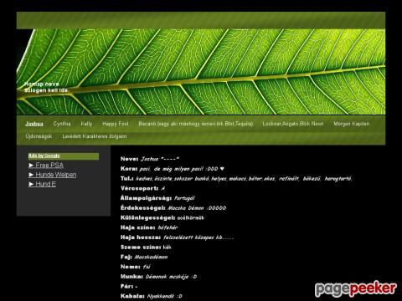402x301 pixels.
Task: Visit the Morgen Kapiten page
Action: point(352,124)
